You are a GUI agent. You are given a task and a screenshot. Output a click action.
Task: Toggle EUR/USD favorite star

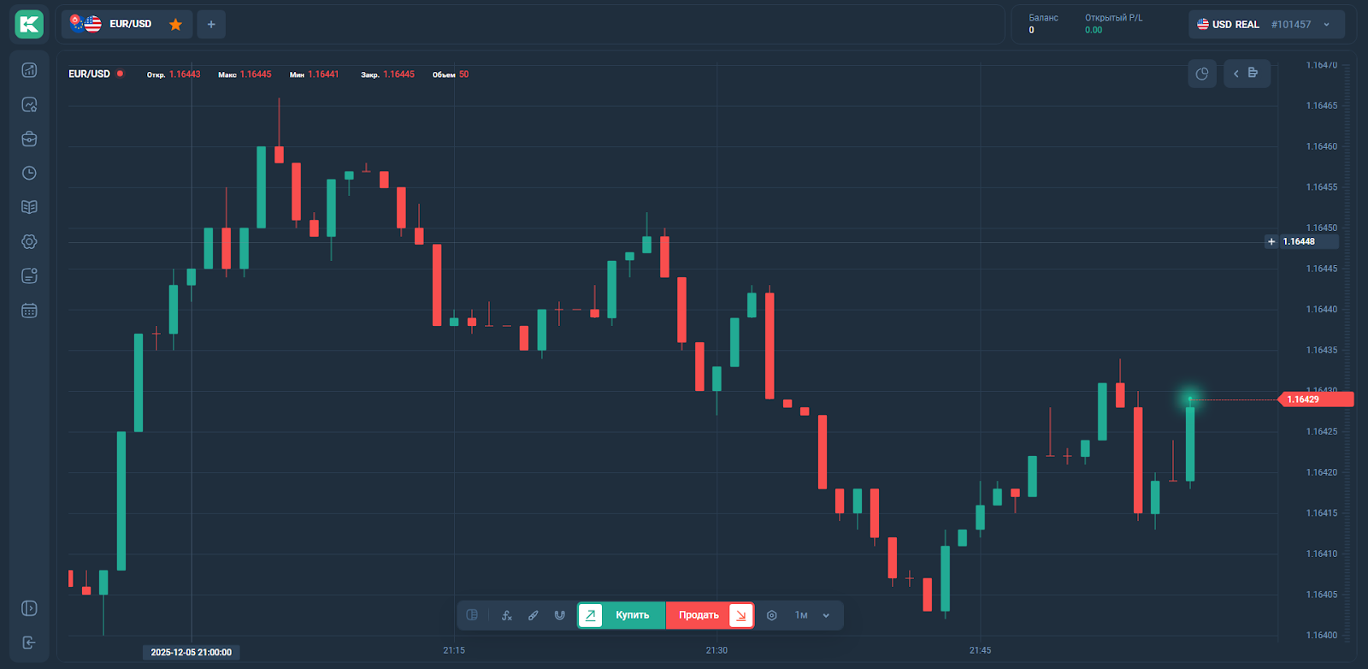[176, 24]
